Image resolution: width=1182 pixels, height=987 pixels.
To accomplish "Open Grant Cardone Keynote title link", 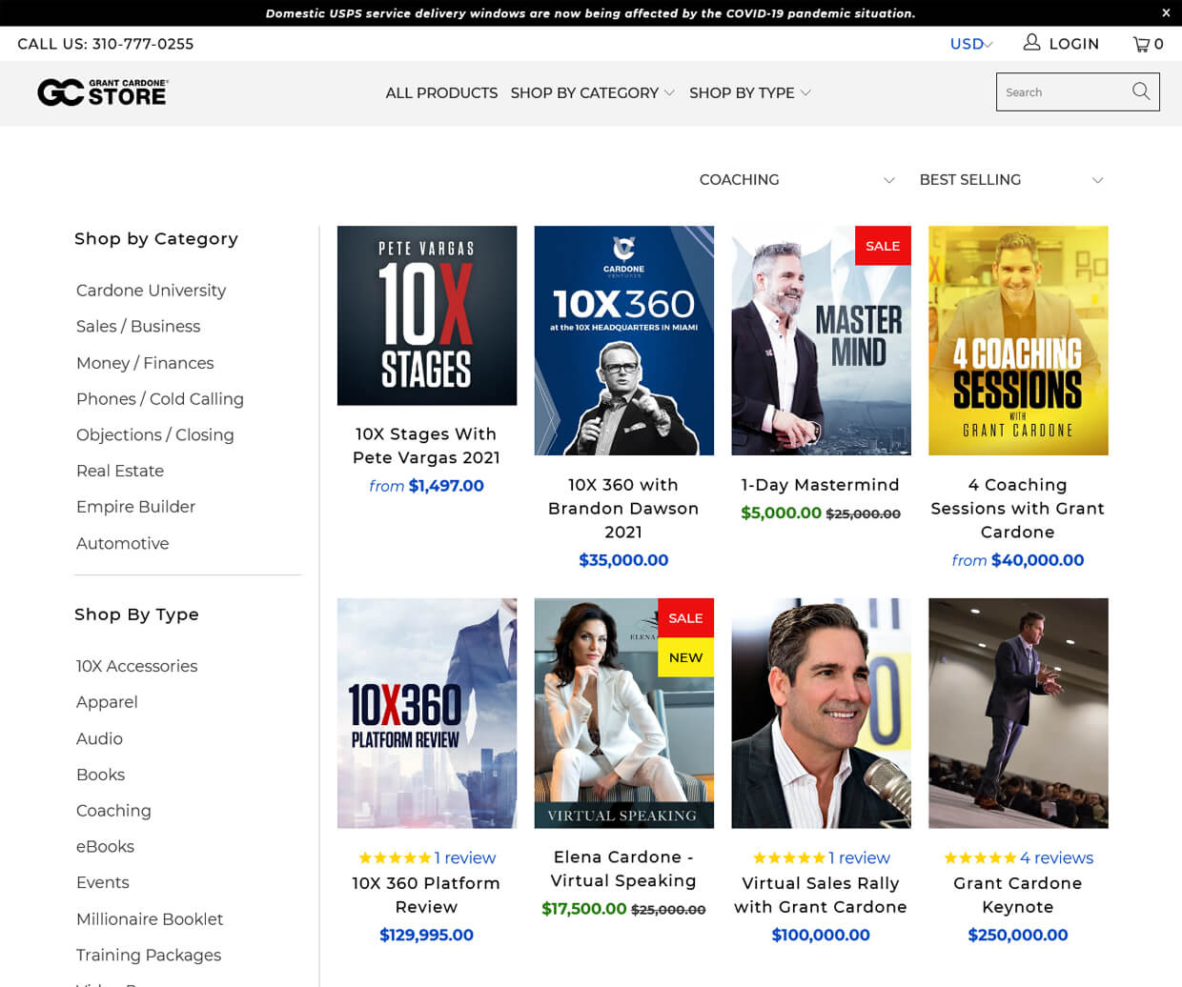I will (1018, 896).
